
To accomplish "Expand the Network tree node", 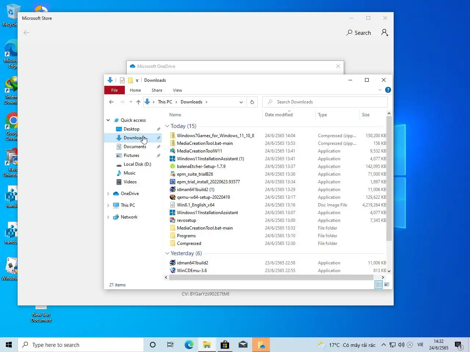I will tap(108, 217).
